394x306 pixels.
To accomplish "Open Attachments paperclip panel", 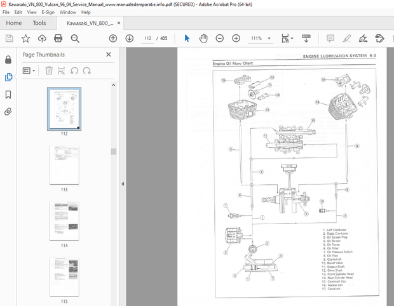I will point(8,112).
